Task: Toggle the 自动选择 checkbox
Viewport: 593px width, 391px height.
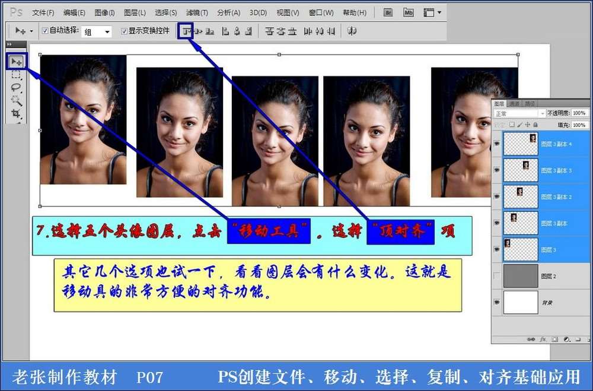Action: point(45,31)
